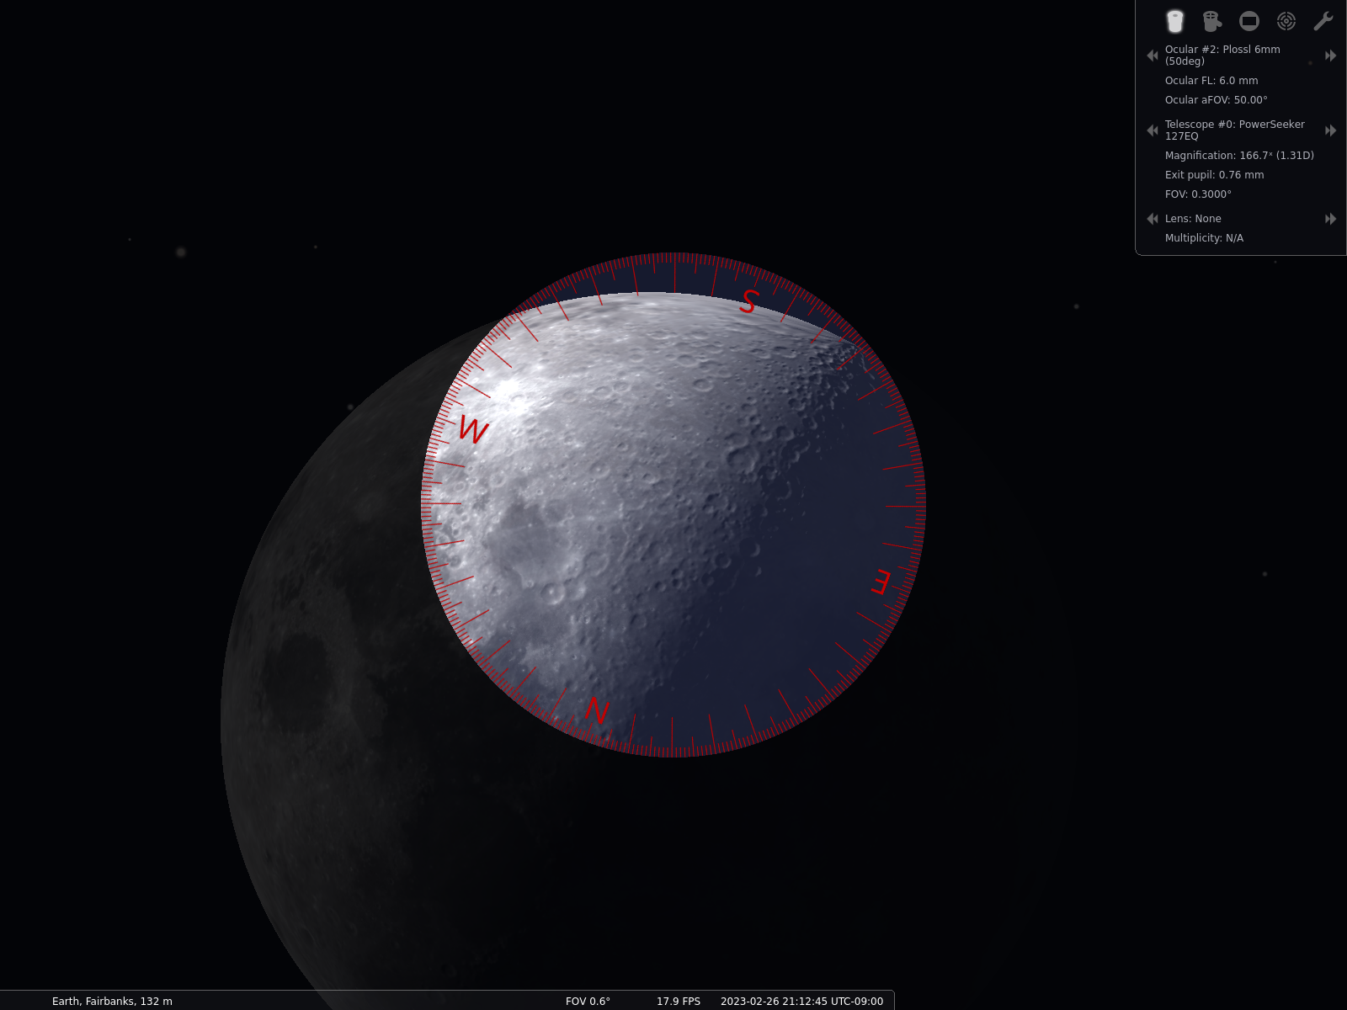The width and height of the screenshot is (1347, 1010).
Task: Click the red S compass marker
Action: 748,300
